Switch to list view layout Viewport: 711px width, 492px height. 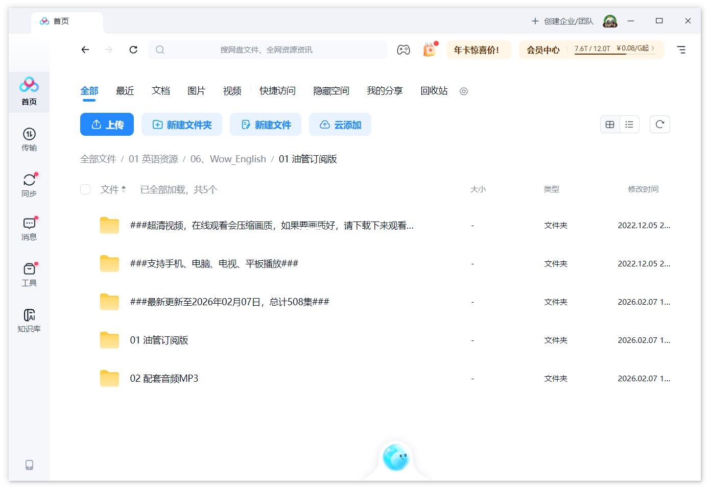click(629, 124)
